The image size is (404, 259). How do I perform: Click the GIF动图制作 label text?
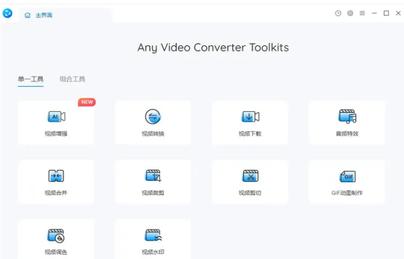pos(347,193)
